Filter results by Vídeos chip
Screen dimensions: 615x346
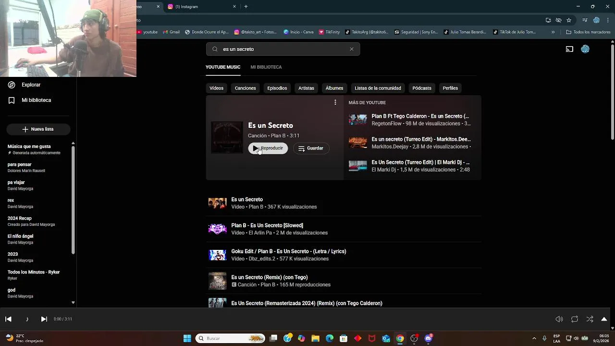coord(216,88)
